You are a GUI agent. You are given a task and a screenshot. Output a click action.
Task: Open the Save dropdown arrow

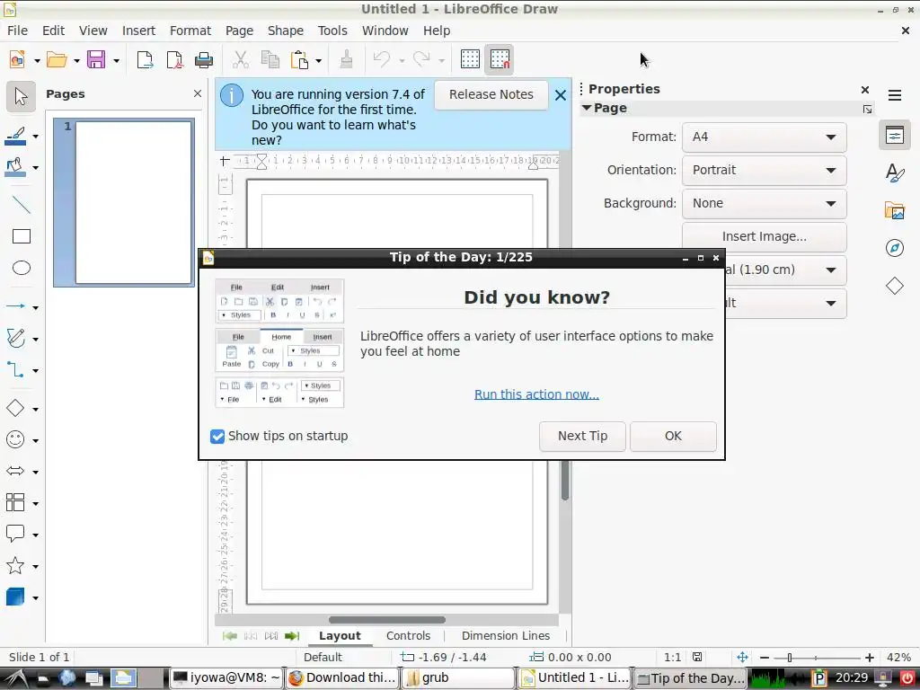(116, 60)
